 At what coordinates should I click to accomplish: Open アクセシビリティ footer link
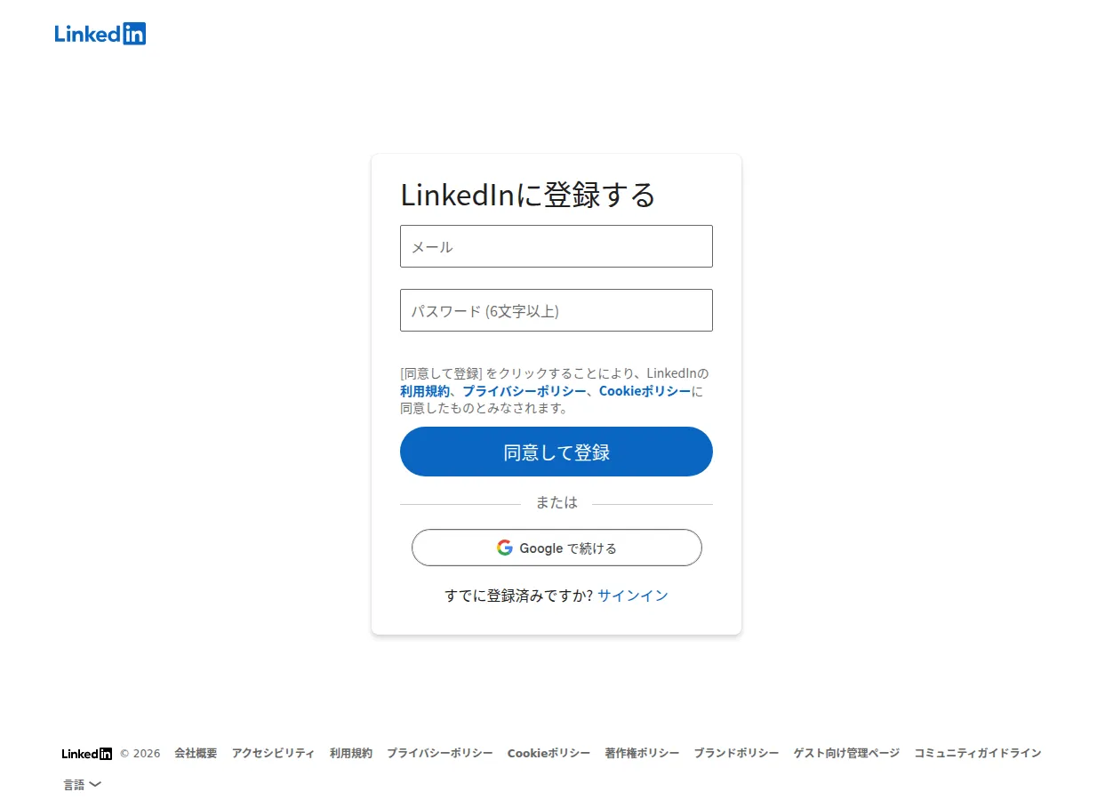point(273,753)
